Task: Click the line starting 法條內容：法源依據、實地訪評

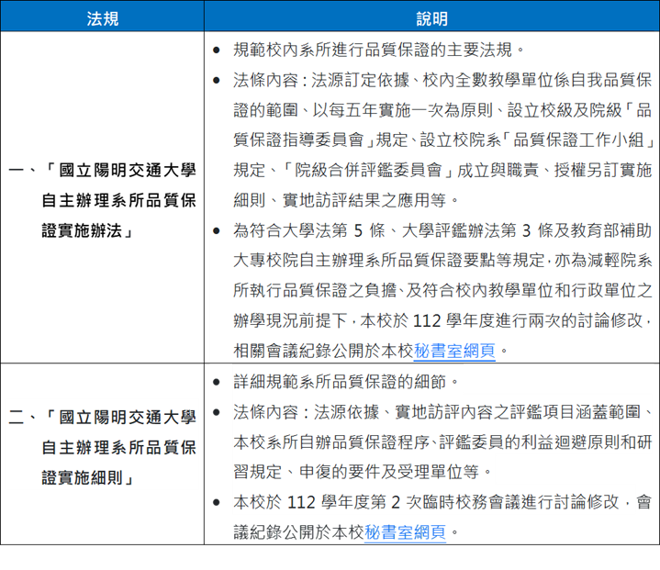Action: [x=442, y=412]
